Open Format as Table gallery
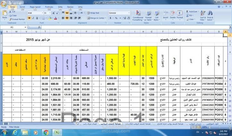This screenshot has width=232, height=136. (148, 16)
